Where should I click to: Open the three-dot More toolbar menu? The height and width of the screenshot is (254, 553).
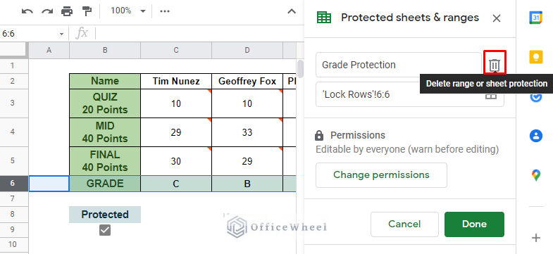[x=165, y=11]
